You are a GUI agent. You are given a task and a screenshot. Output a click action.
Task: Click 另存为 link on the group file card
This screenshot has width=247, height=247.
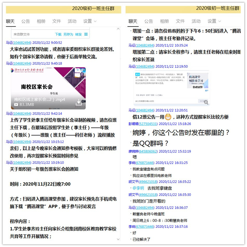68,34
